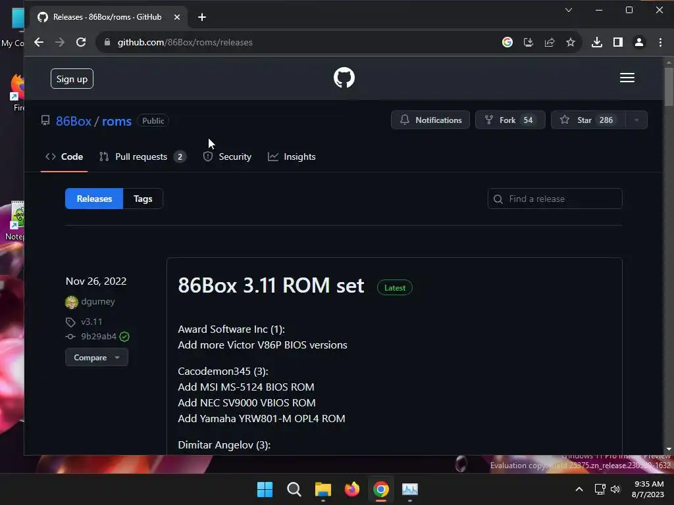The width and height of the screenshot is (674, 505).
Task: Expand the star lists dropdown arrow
Action: tap(636, 120)
